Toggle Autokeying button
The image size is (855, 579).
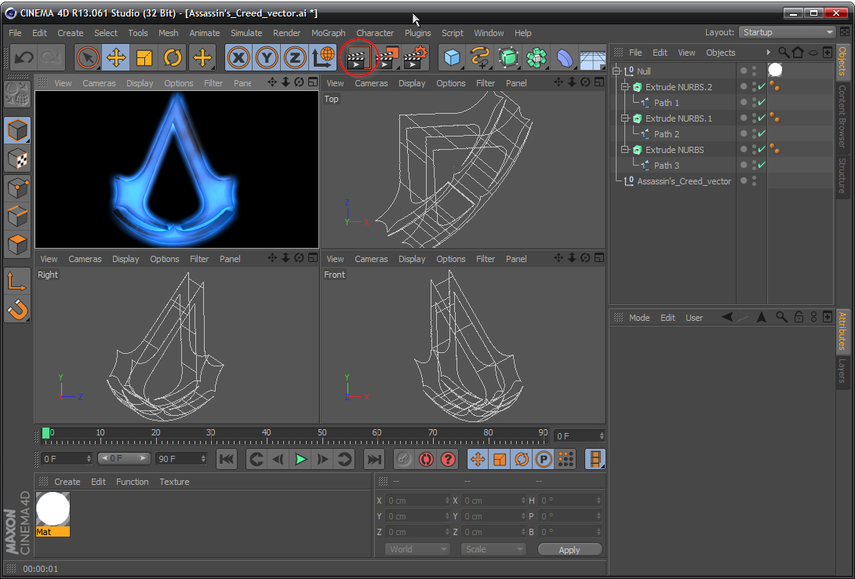coord(426,460)
